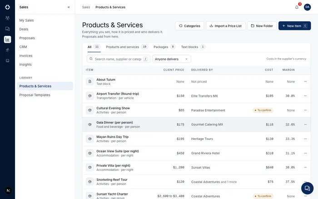Open more options for Cultural Evening Show

(305, 110)
